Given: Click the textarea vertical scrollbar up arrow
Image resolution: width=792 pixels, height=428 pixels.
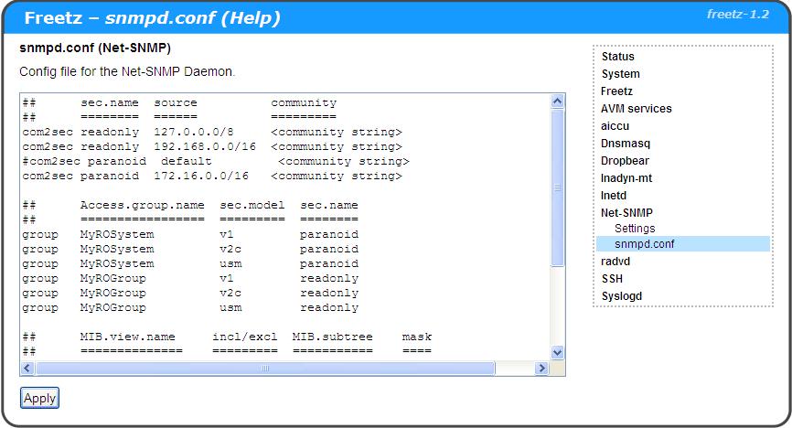Looking at the screenshot, I should click(558, 101).
